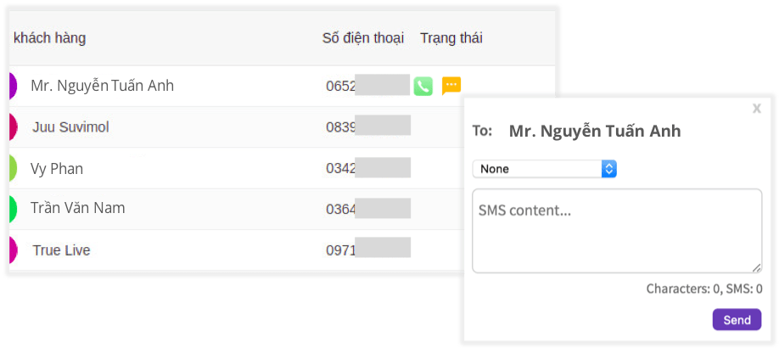Click the Vy Phan customer name
The height and width of the screenshot is (348, 779).
(57, 169)
